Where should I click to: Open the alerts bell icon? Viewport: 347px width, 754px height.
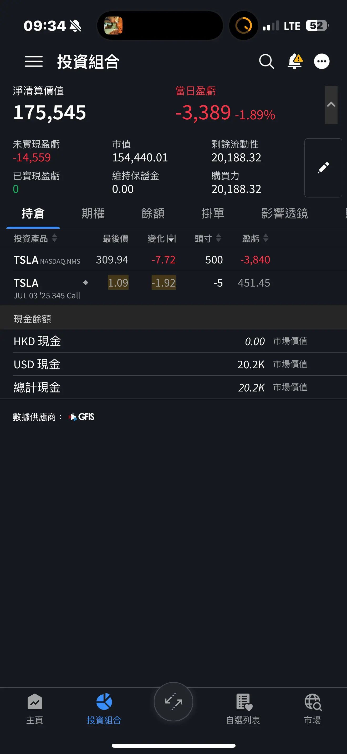tap(295, 62)
